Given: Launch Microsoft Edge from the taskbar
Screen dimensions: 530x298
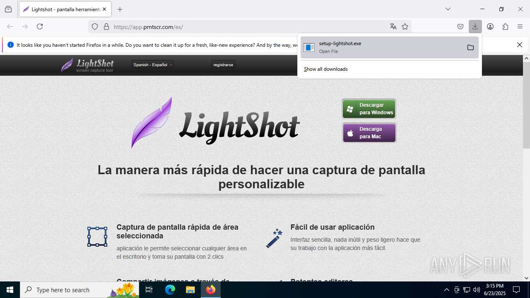Looking at the screenshot, I should point(170,290).
